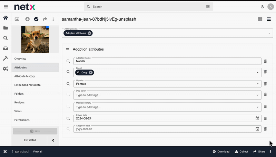276x157 pixels.
Task: Expand the Dog color tag dropdown
Action: tap(257, 95)
